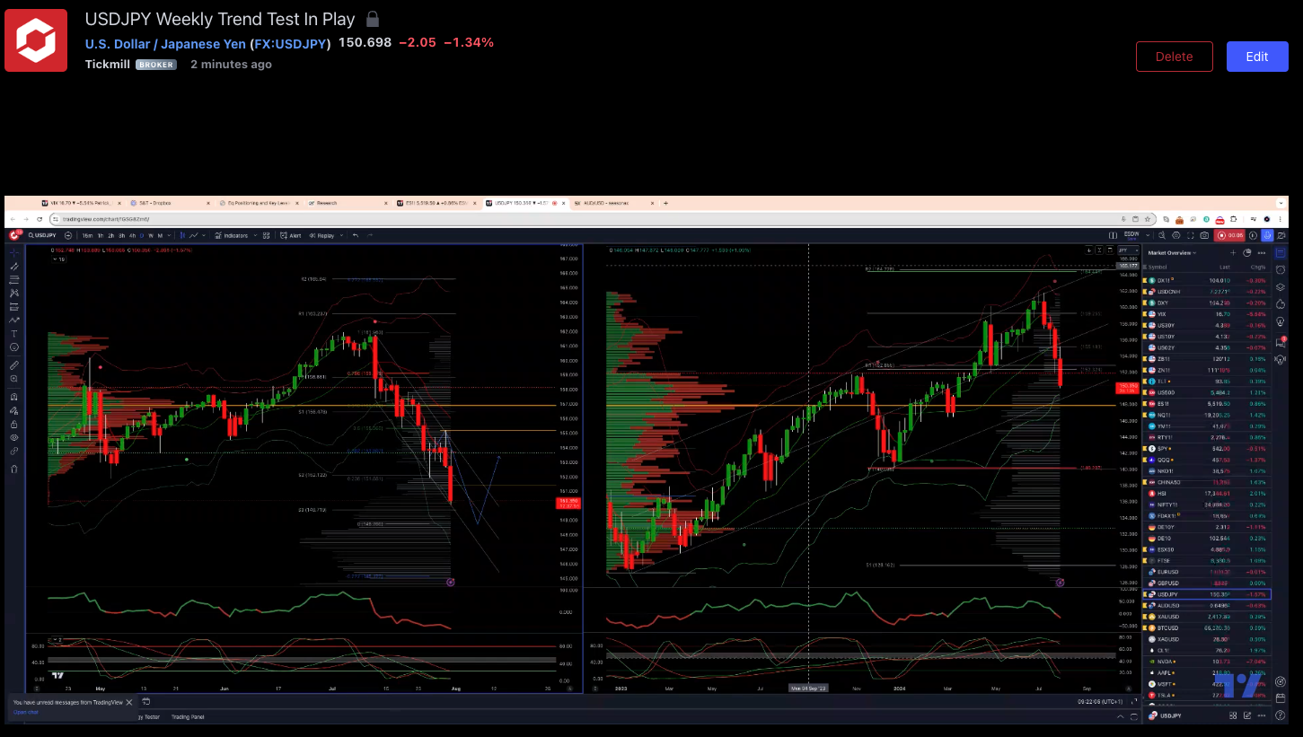This screenshot has width=1303, height=737.
Task: Select the 4h timeframe
Action: pos(132,235)
